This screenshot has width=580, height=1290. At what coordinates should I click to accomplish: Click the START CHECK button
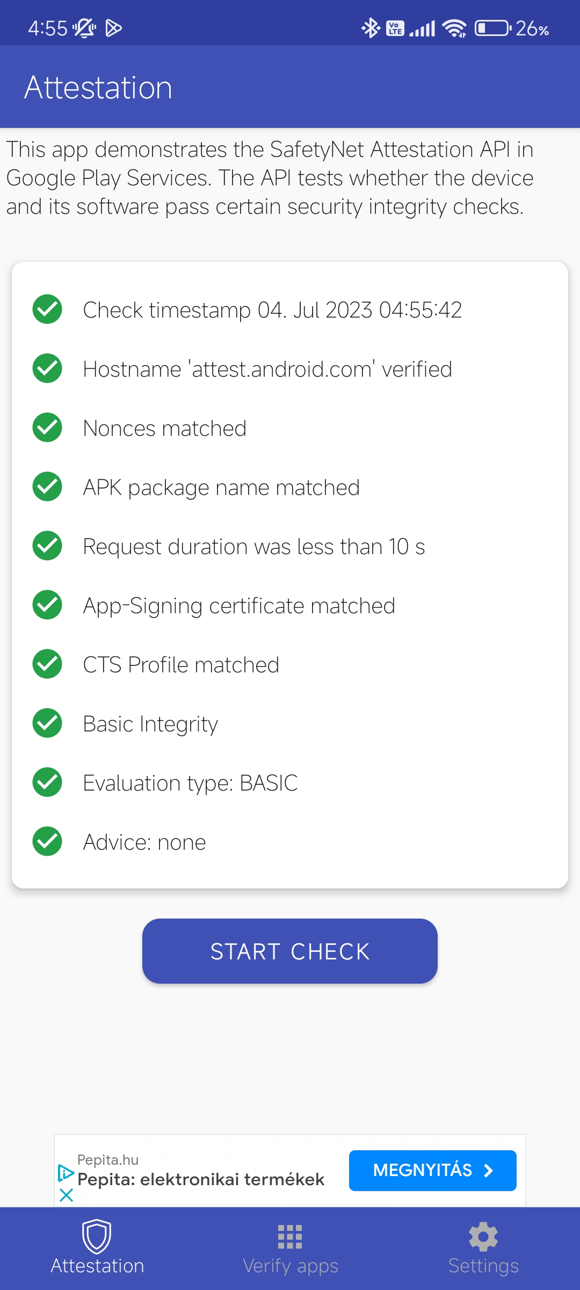coord(290,951)
